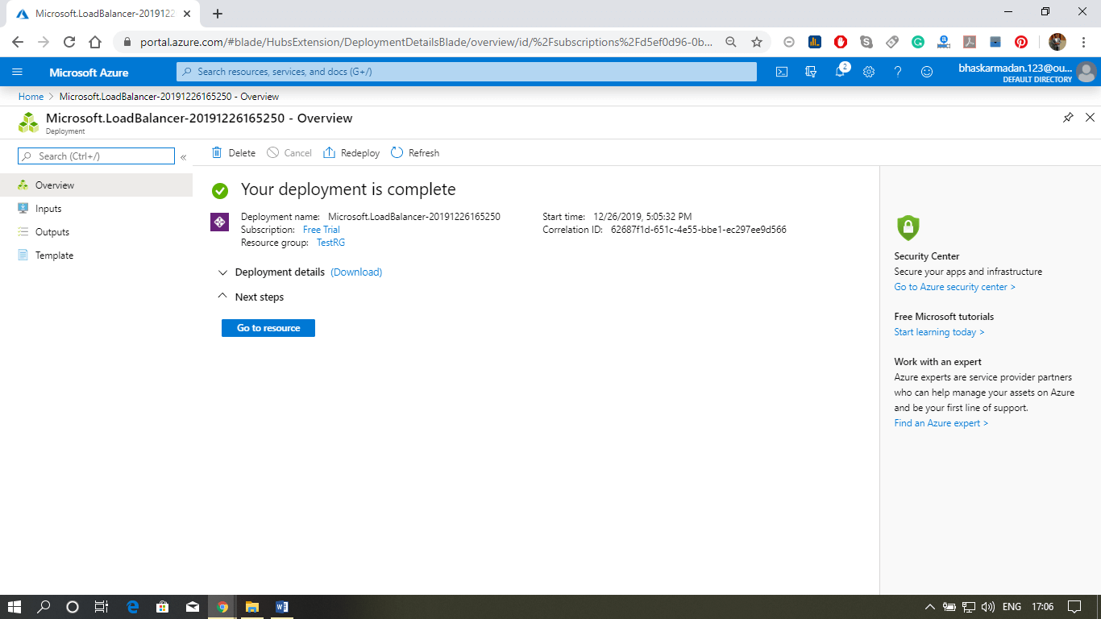Image resolution: width=1101 pixels, height=619 pixels.
Task: Click the Pinterest extension icon
Action: (x=1021, y=42)
